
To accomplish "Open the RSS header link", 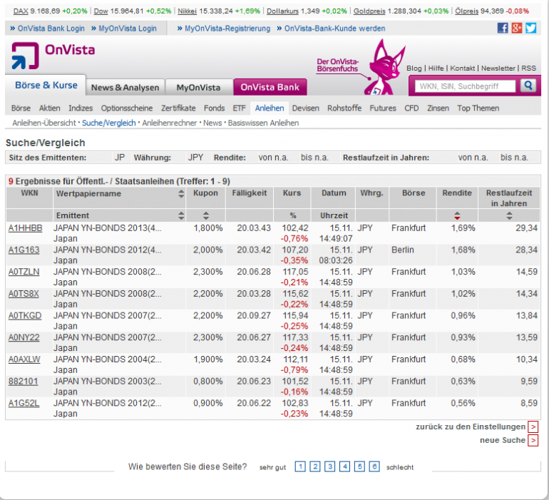I will pos(529,68).
